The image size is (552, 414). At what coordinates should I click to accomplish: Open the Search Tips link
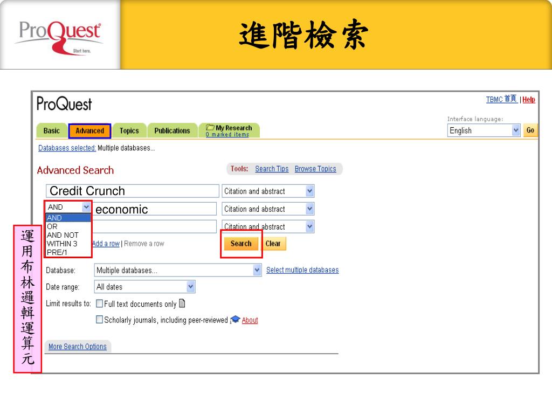272,169
